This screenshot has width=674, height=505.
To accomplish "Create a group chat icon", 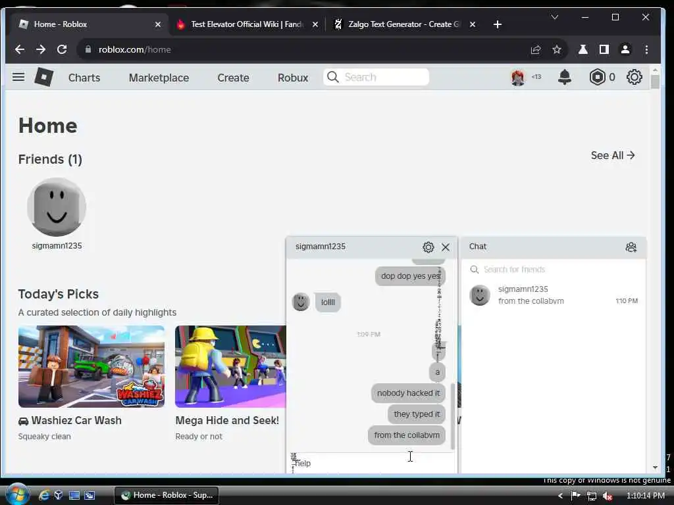I will [631, 247].
